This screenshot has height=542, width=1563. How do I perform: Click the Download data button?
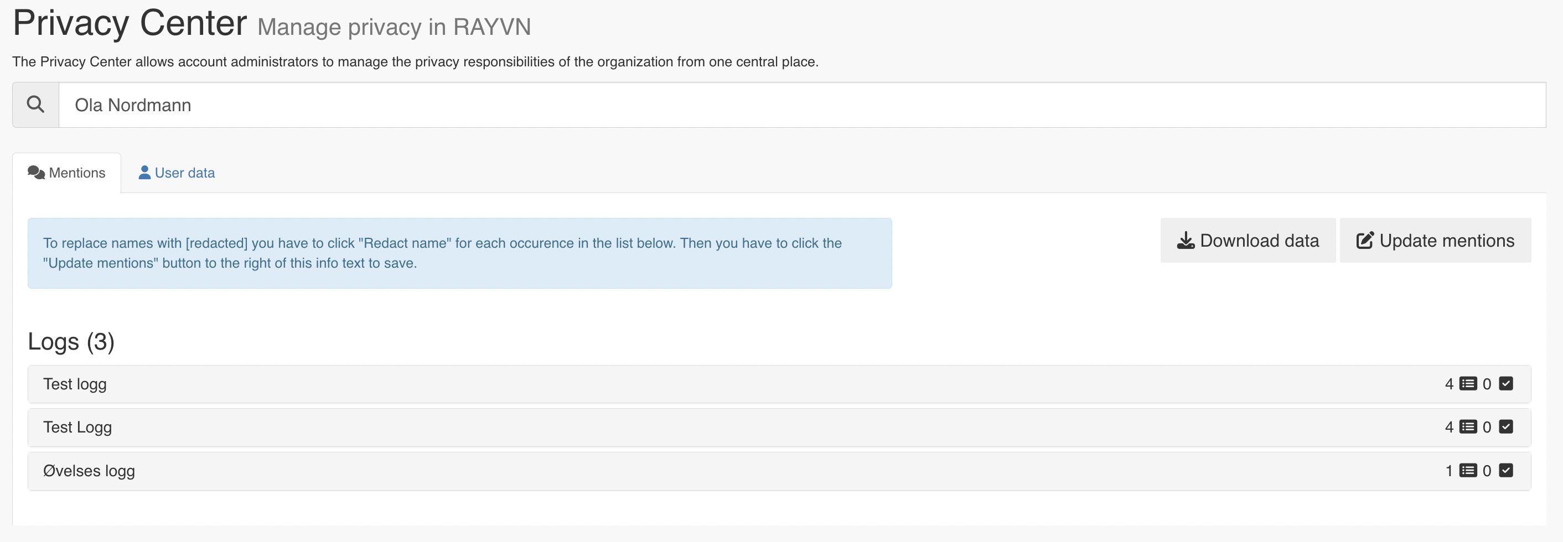[1248, 241]
